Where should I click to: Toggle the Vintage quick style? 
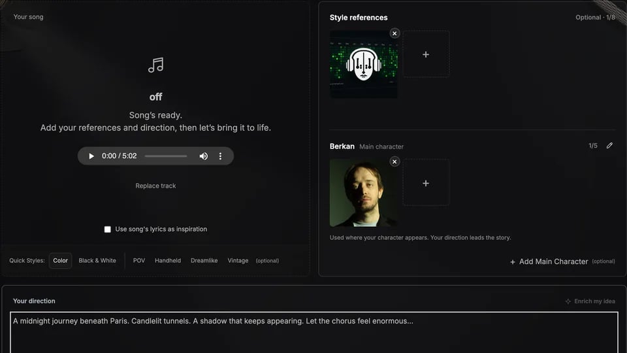point(238,261)
